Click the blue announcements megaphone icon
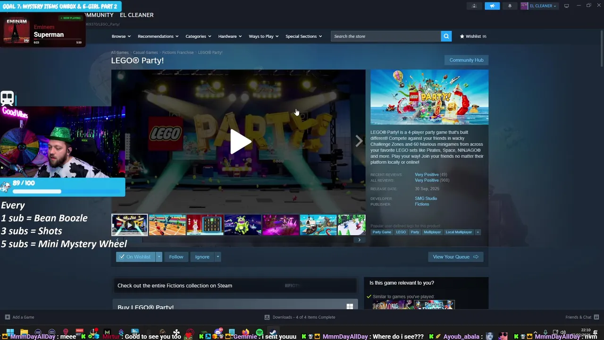Viewport: 604px width, 340px height. click(x=492, y=6)
